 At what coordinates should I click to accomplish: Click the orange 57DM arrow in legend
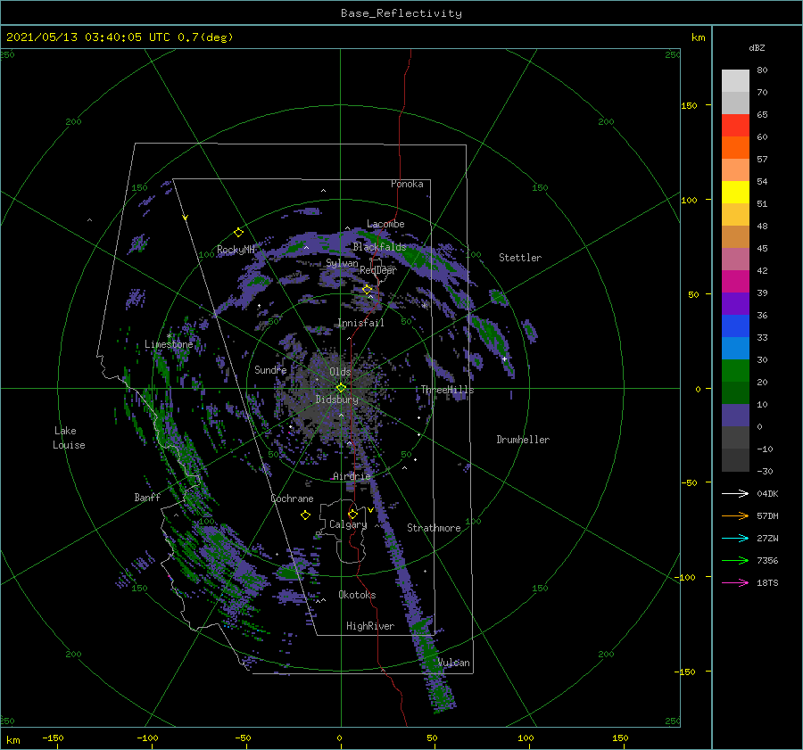(735, 516)
